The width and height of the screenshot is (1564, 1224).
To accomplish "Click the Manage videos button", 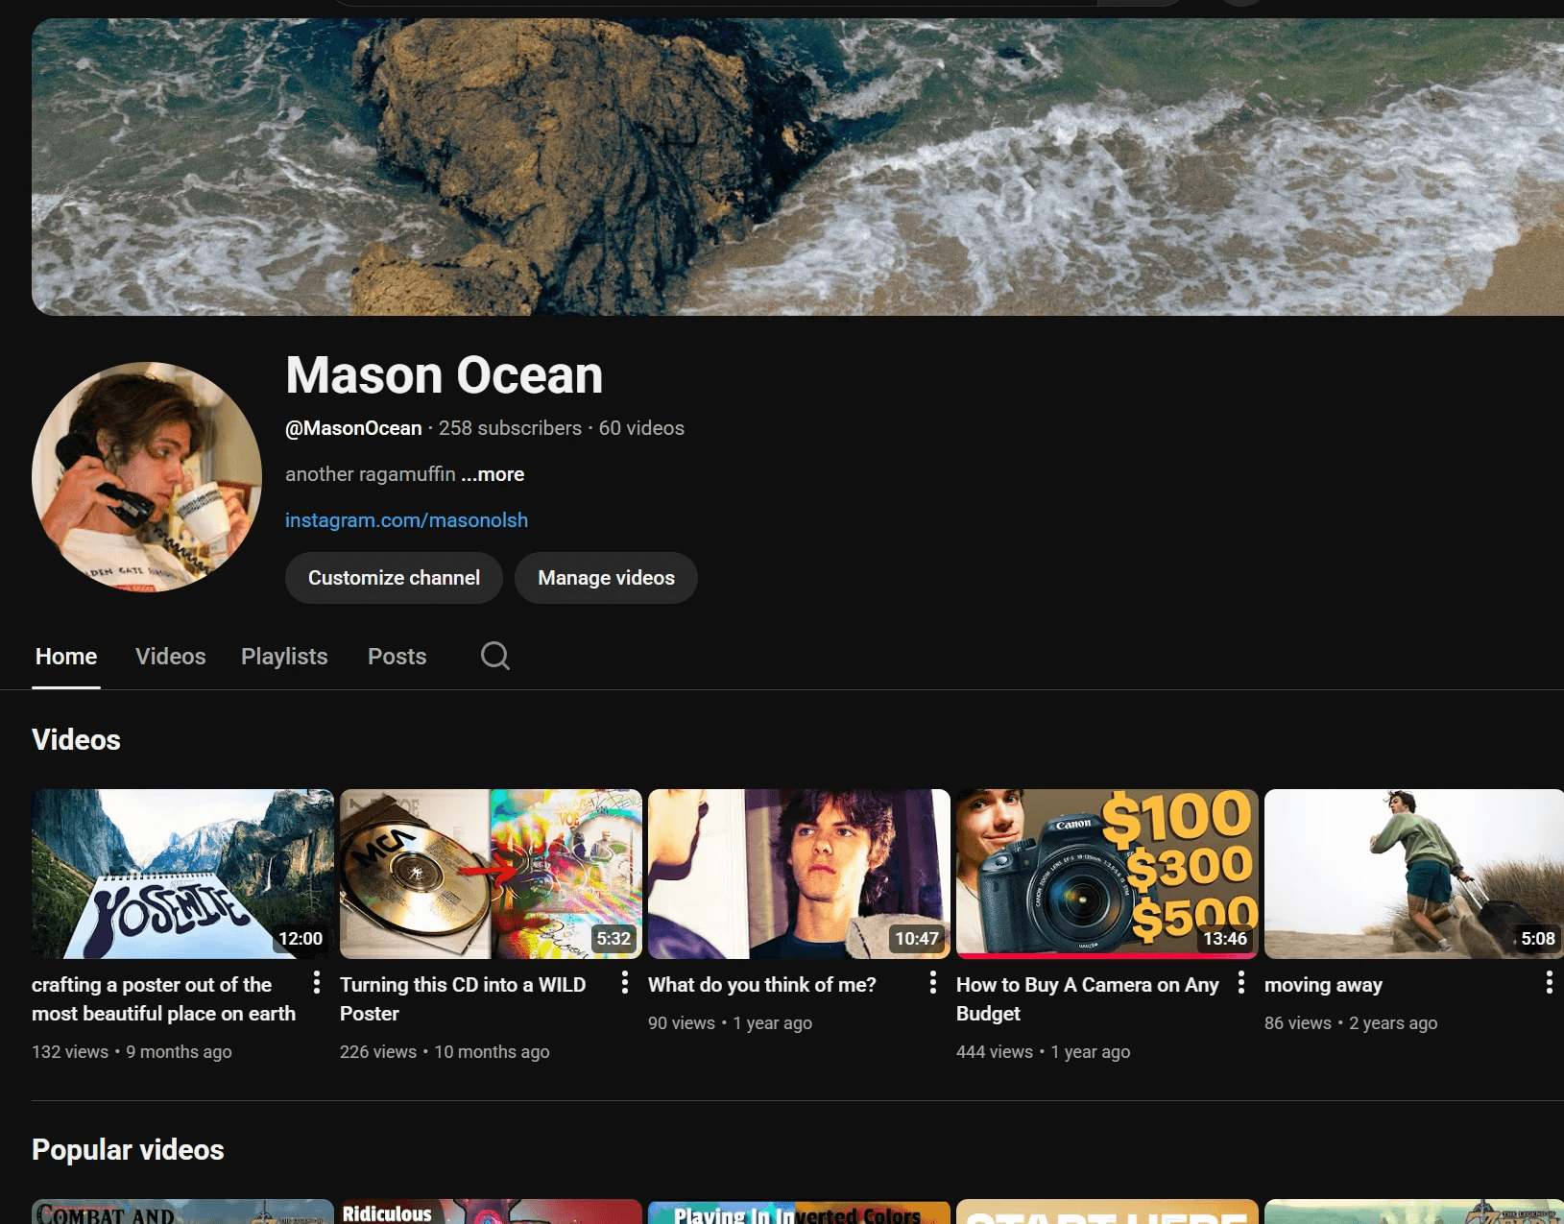I will [x=606, y=577].
